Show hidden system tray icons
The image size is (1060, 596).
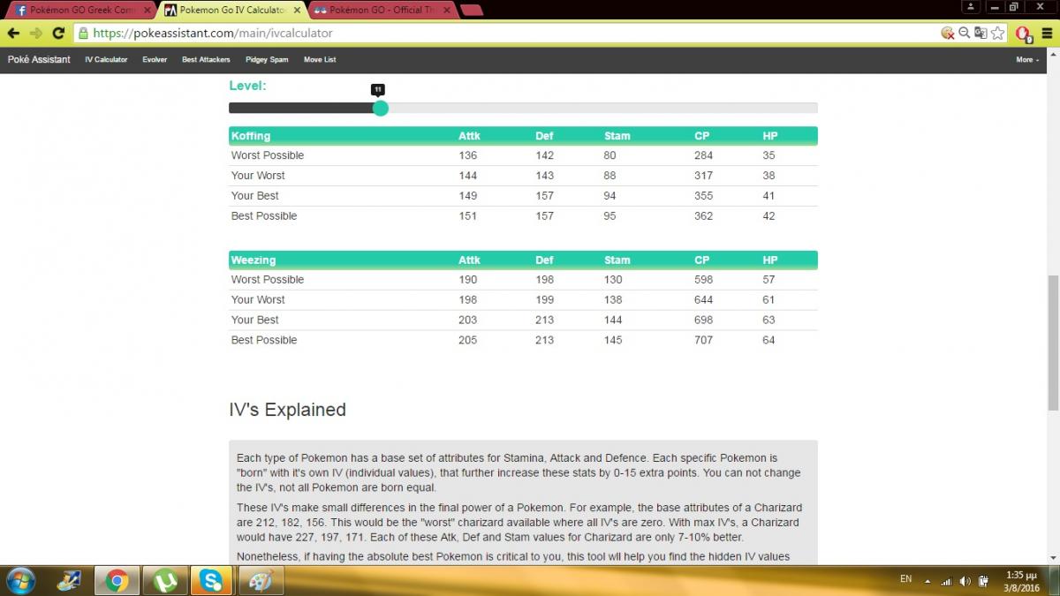click(x=927, y=581)
